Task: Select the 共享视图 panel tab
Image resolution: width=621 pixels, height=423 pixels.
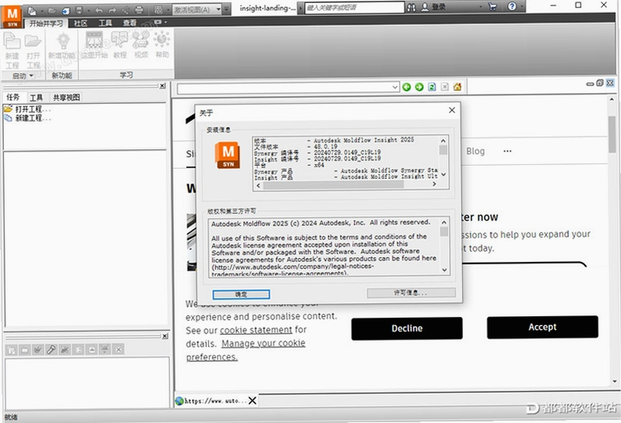Action: click(66, 98)
